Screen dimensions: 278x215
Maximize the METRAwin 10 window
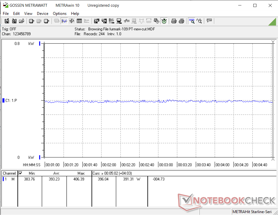(x=255, y=5)
